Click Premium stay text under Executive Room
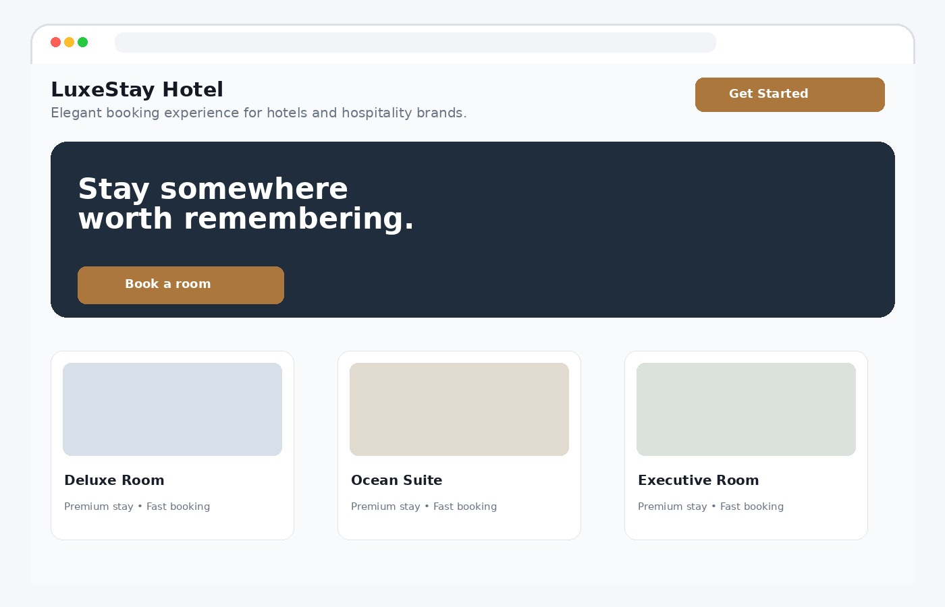Screen dimensions: 945x607 (672, 507)
